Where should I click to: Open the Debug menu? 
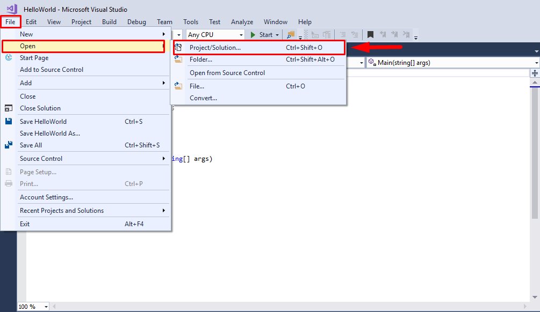[136, 22]
